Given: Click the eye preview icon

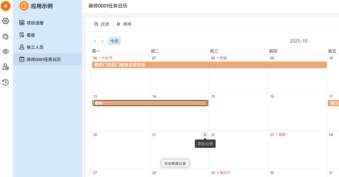Looking at the screenshot, I should point(6,52).
